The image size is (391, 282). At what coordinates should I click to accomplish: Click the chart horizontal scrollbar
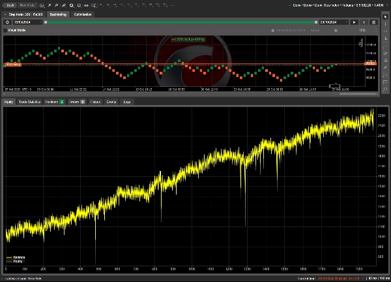coord(358,94)
